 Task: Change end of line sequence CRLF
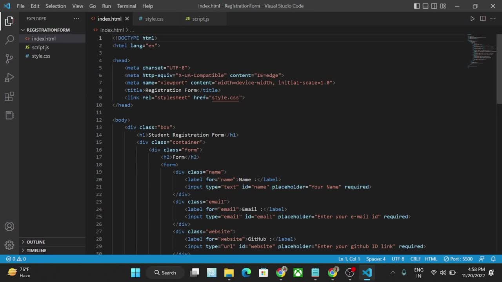415,259
